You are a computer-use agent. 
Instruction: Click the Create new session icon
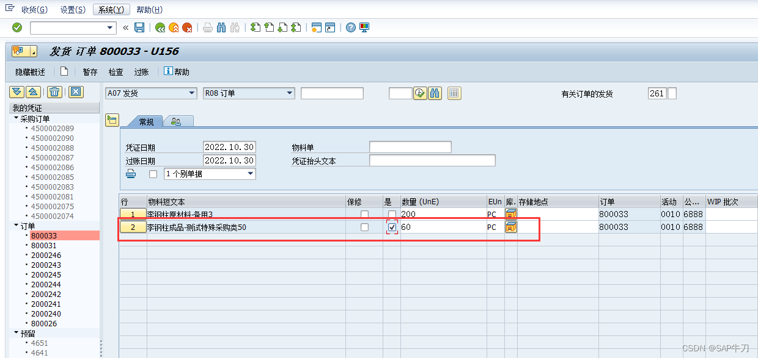pyautogui.click(x=316, y=27)
